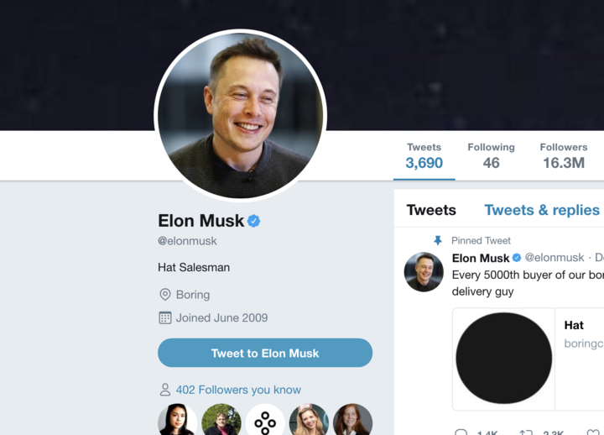Click the @elonmusk handle in the pinned tweet
Screen dimensions: 604x435
coord(555,258)
